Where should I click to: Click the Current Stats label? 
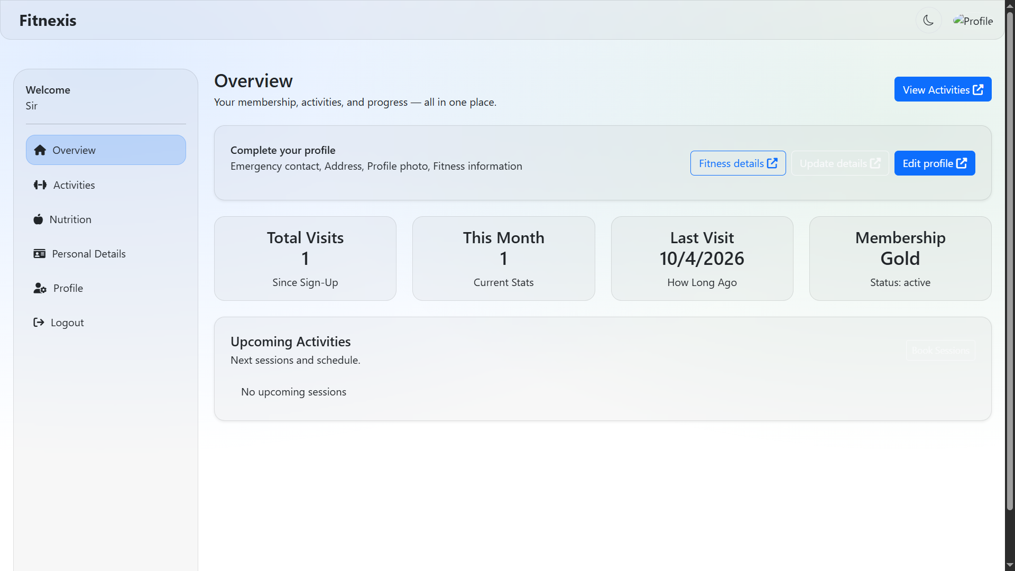click(503, 282)
